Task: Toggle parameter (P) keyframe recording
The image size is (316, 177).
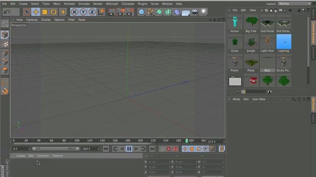Action: tap(205, 149)
